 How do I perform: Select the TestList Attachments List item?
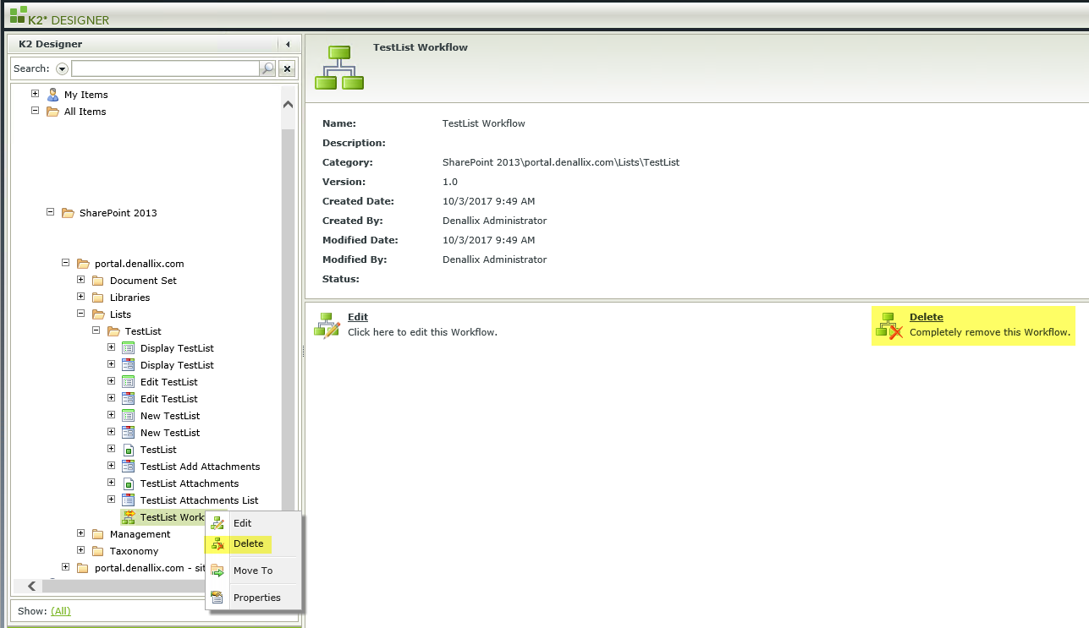click(x=200, y=500)
